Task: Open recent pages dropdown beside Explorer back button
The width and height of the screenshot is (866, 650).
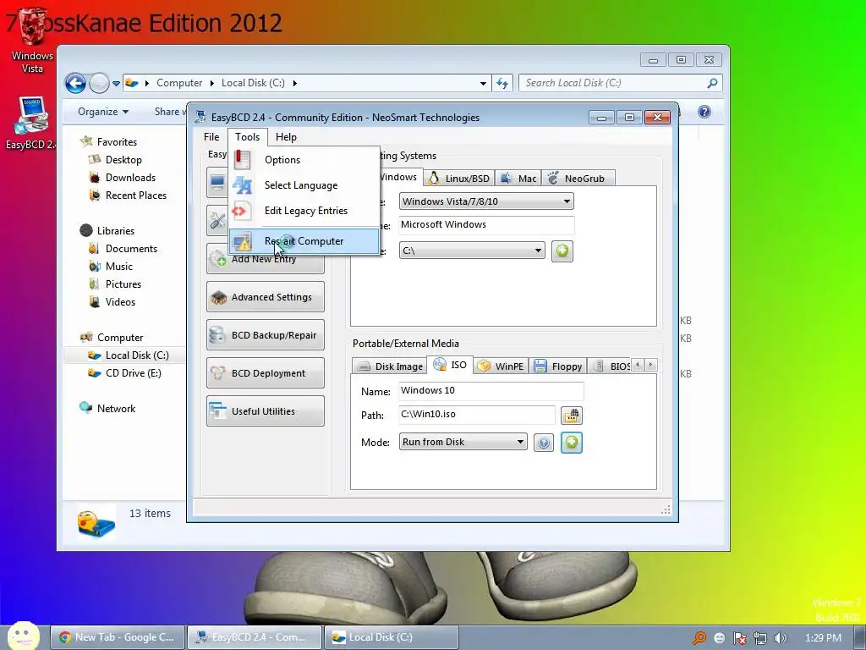Action: coord(116,84)
